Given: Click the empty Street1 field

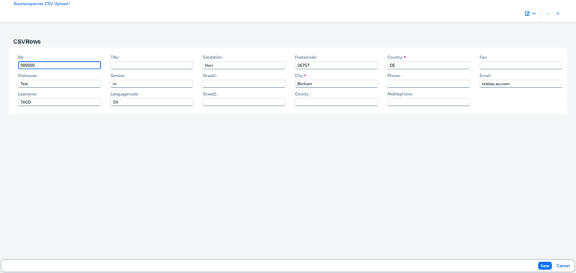Looking at the screenshot, I should 244,84.
